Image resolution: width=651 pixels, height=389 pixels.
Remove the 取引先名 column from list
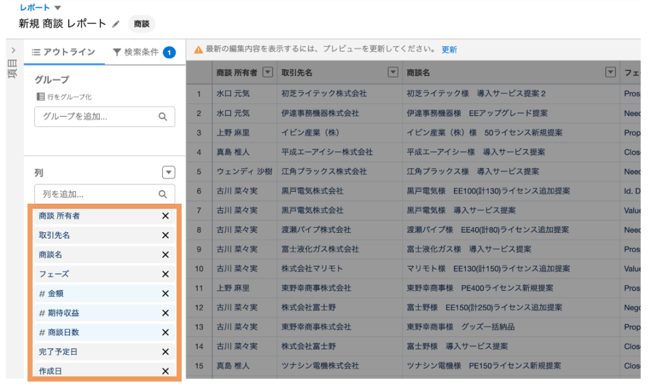click(x=165, y=235)
